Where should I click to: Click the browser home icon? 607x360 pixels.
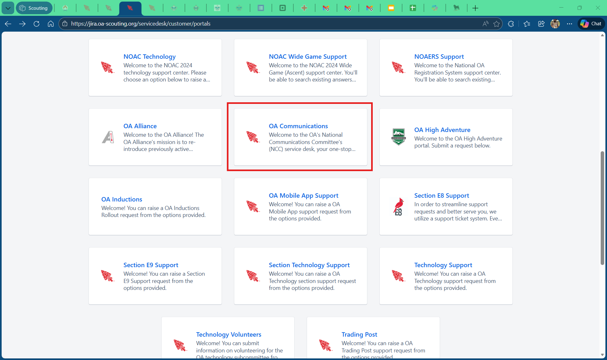[51, 24]
